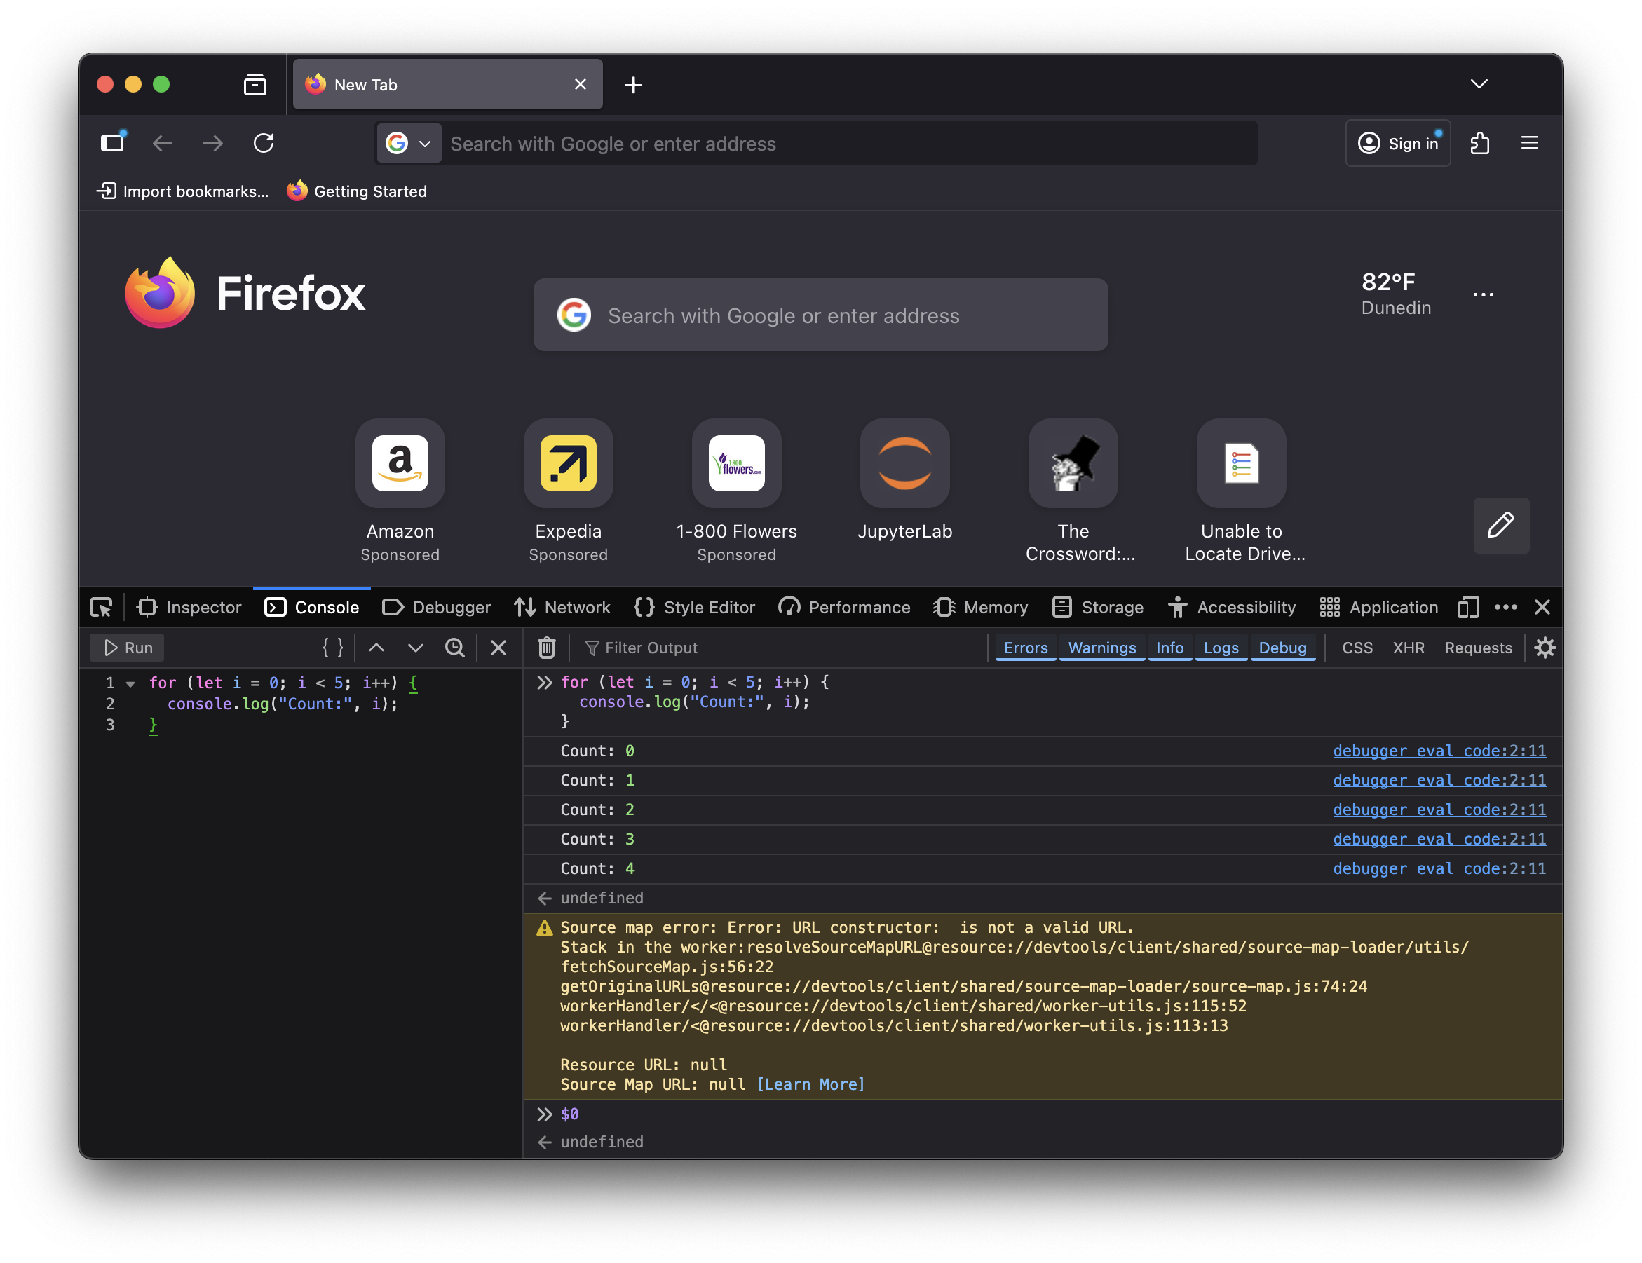Follow the Learn More link

point(810,1084)
